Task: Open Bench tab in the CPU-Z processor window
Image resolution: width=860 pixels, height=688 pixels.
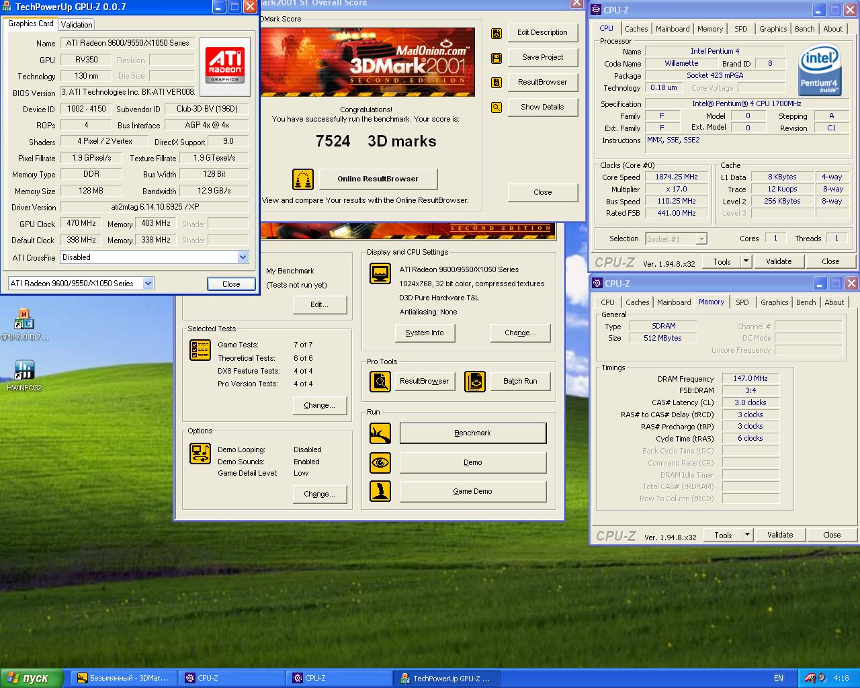Action: pyautogui.click(x=805, y=29)
